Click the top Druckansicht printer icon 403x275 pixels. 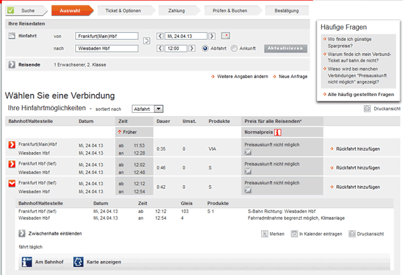[x=367, y=108]
